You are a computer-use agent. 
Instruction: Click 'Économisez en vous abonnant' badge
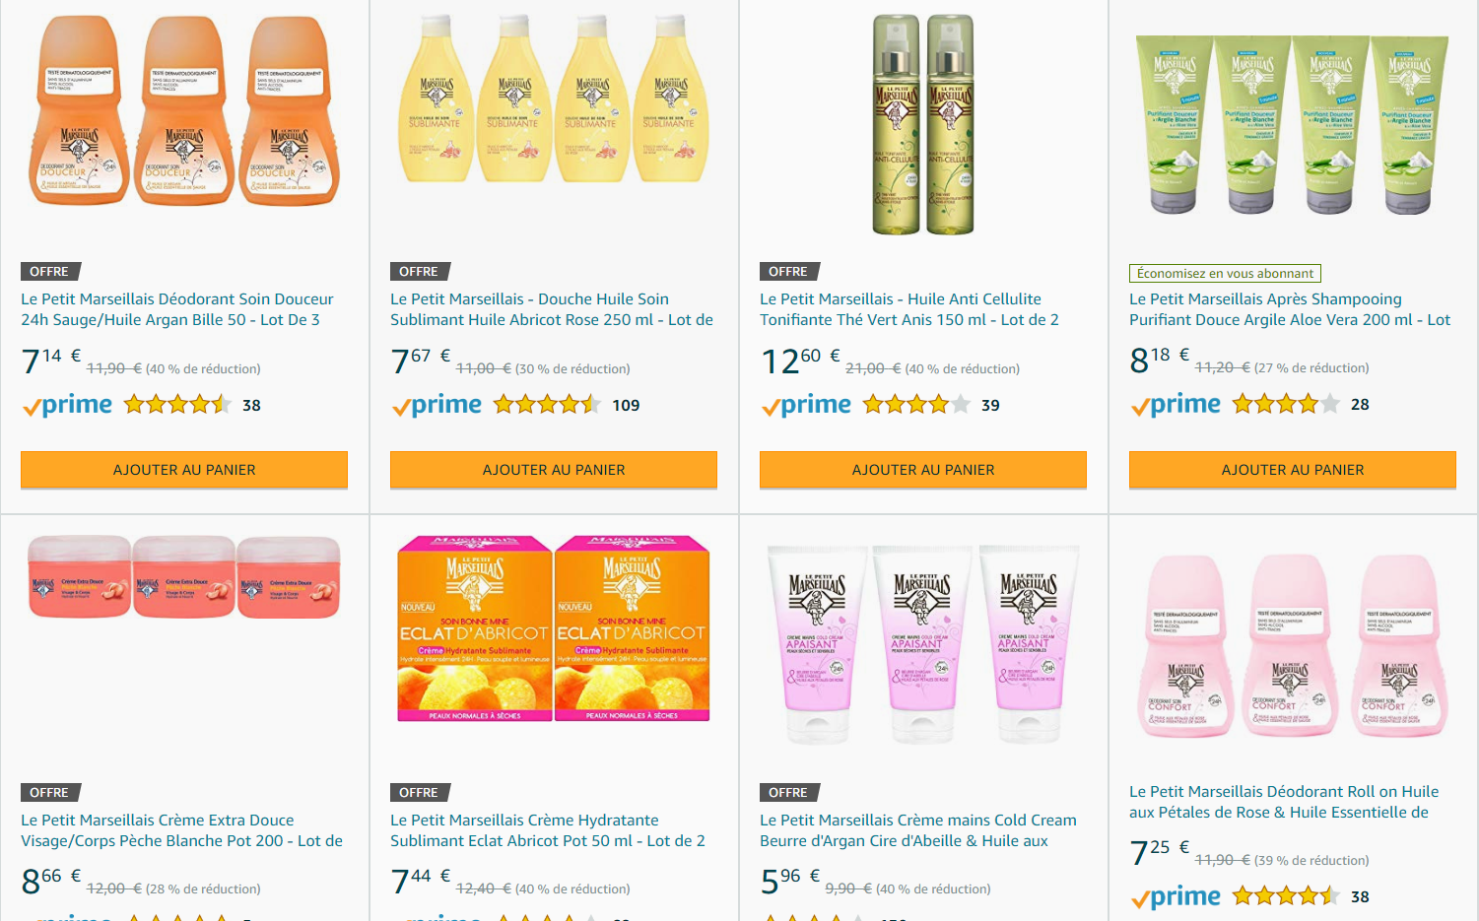1225,273
